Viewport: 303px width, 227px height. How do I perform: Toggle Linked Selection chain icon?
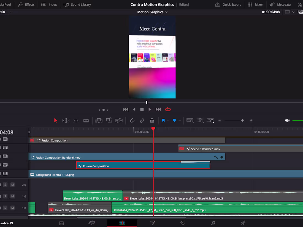click(142, 121)
